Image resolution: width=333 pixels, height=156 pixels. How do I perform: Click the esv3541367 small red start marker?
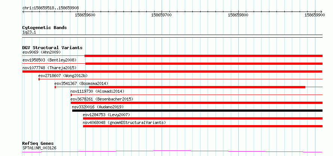point(55,87)
